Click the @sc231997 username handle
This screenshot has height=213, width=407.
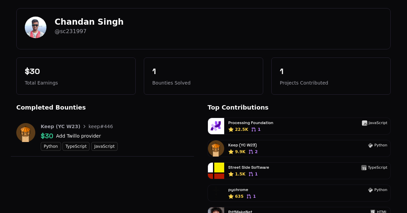71,31
